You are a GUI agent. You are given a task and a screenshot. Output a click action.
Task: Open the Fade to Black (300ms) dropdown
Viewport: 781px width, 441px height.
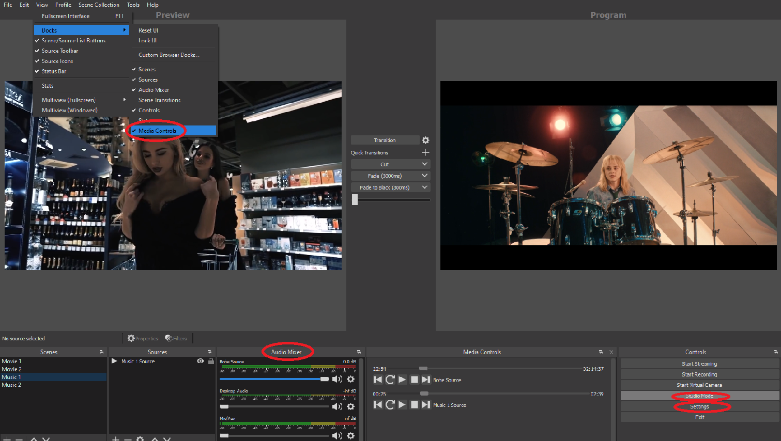pos(390,187)
